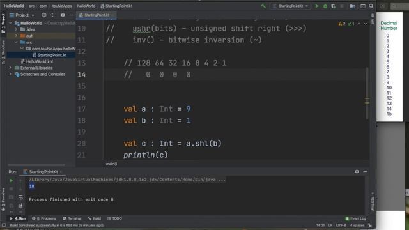Click the Stop icon in top toolbar
Viewport: 409px width, 230px height.
coord(342,6)
